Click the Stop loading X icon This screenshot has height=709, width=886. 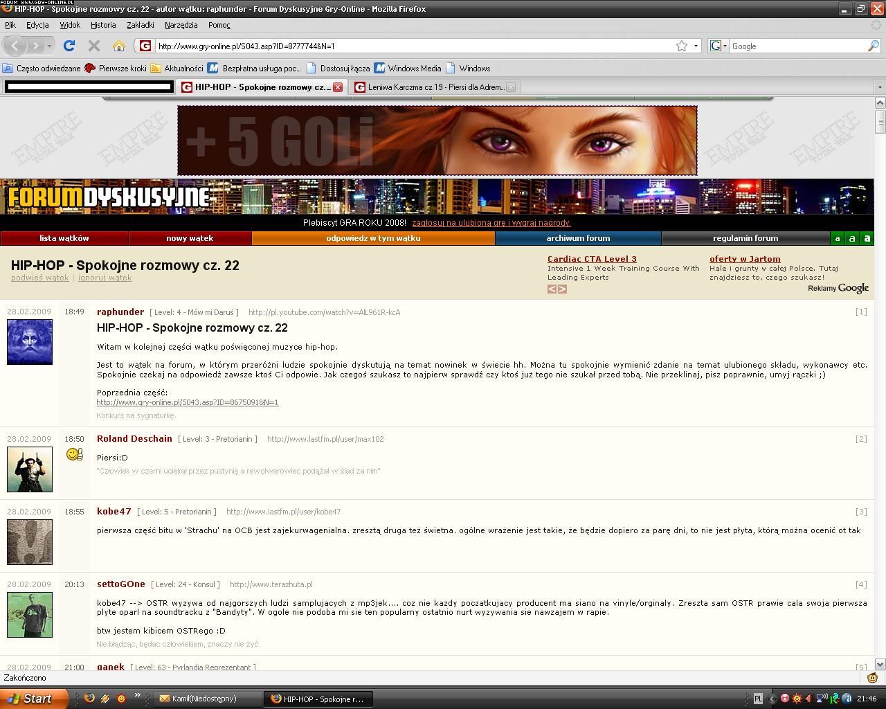point(94,46)
